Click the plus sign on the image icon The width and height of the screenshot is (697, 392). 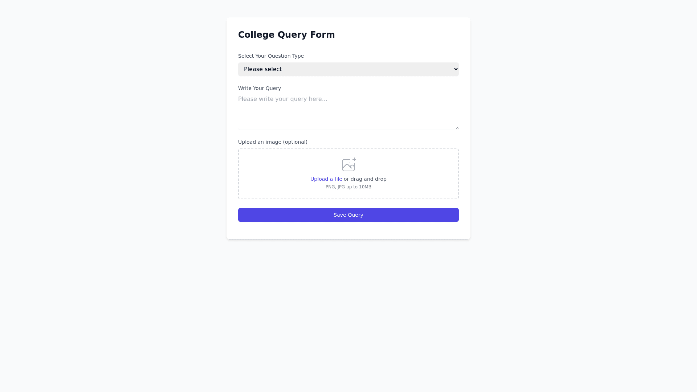[x=354, y=159]
